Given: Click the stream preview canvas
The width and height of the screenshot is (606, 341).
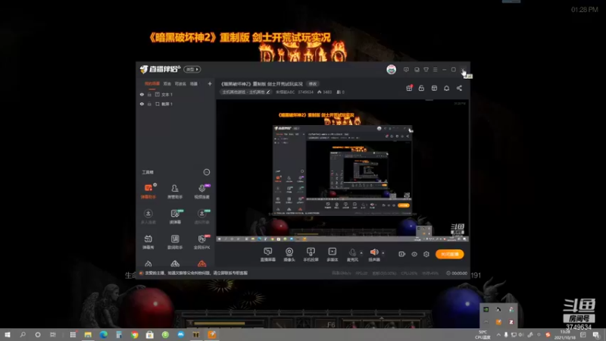Looking at the screenshot, I should (x=342, y=170).
